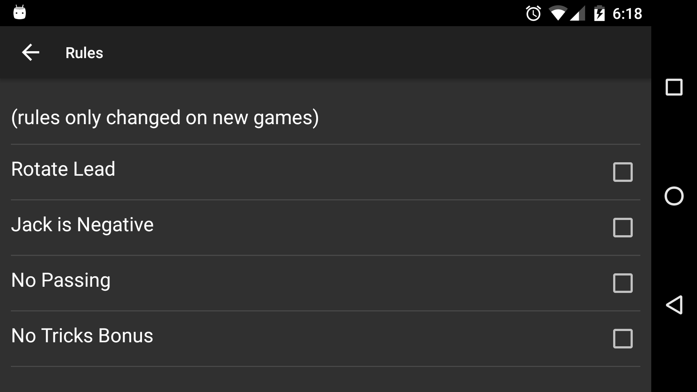Tap the battery charging status icon
This screenshot has height=392, width=697.
coord(599,14)
